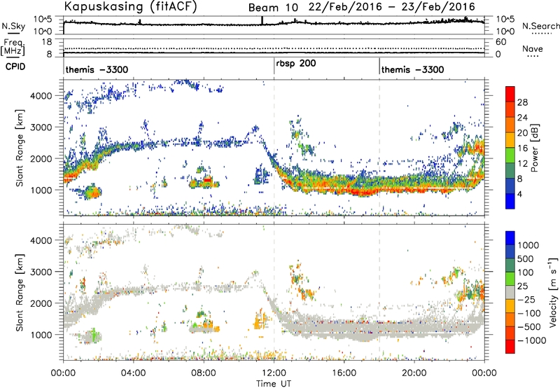Click the 'N.Search' legend label
The image size is (560, 388).
pos(540,26)
